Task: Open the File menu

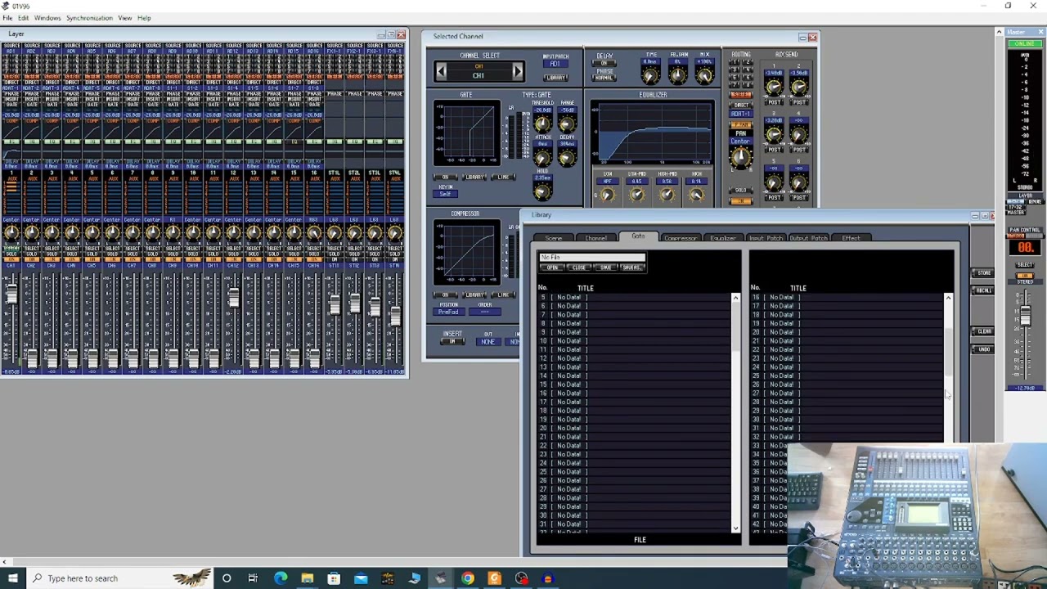Action: (x=7, y=18)
